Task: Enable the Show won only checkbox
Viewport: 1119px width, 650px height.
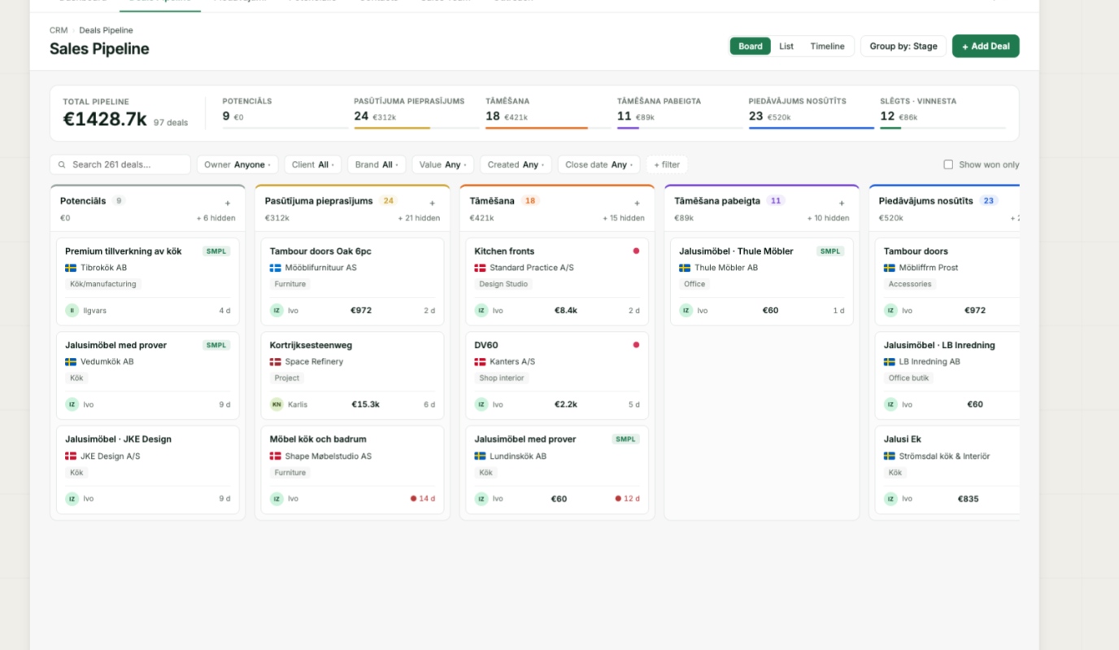Action: pyautogui.click(x=948, y=164)
